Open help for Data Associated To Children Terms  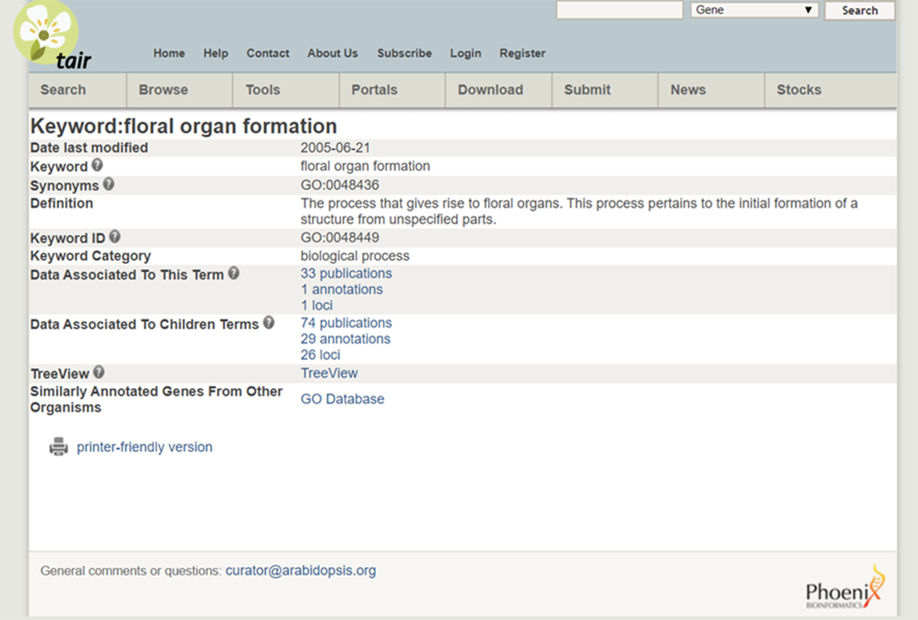(x=269, y=323)
